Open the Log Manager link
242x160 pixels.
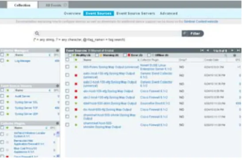click(x=23, y=61)
